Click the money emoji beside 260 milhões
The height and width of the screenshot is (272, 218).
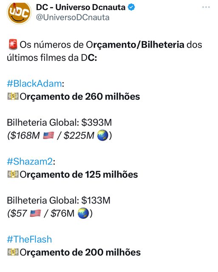tap(13, 96)
